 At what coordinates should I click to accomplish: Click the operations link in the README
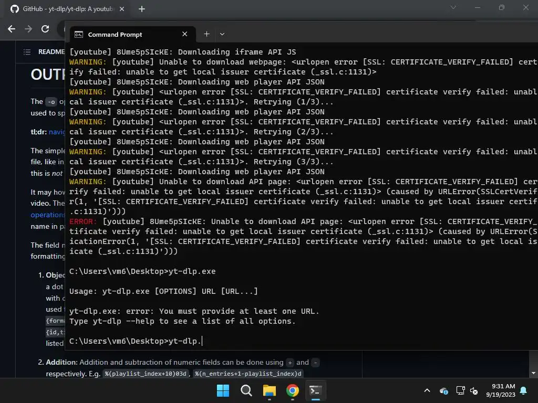(47, 215)
